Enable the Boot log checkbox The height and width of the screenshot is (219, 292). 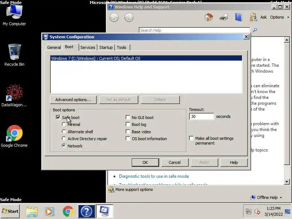128,124
